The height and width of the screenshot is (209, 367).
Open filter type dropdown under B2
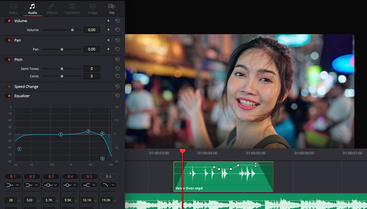point(32,185)
